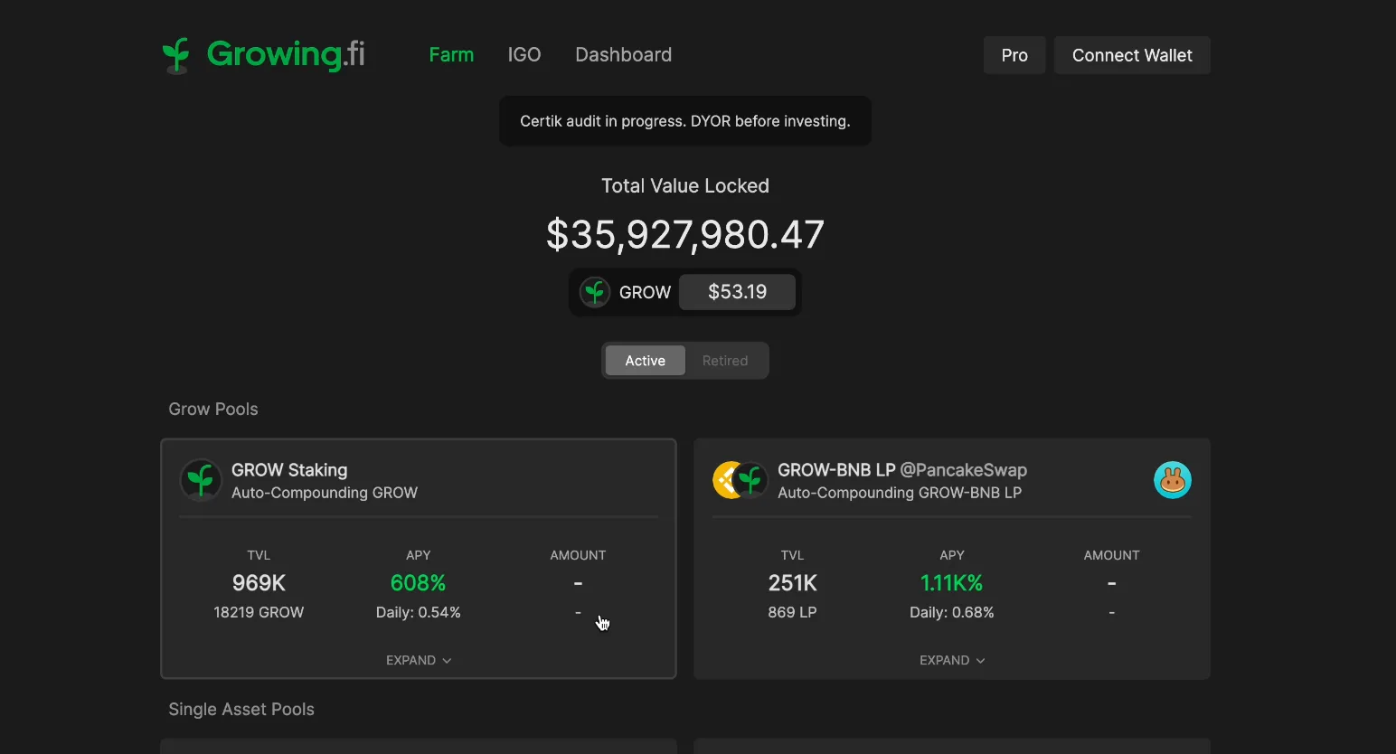Click Connect Wallet button

1132,55
